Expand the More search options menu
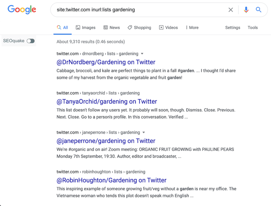 192,28
